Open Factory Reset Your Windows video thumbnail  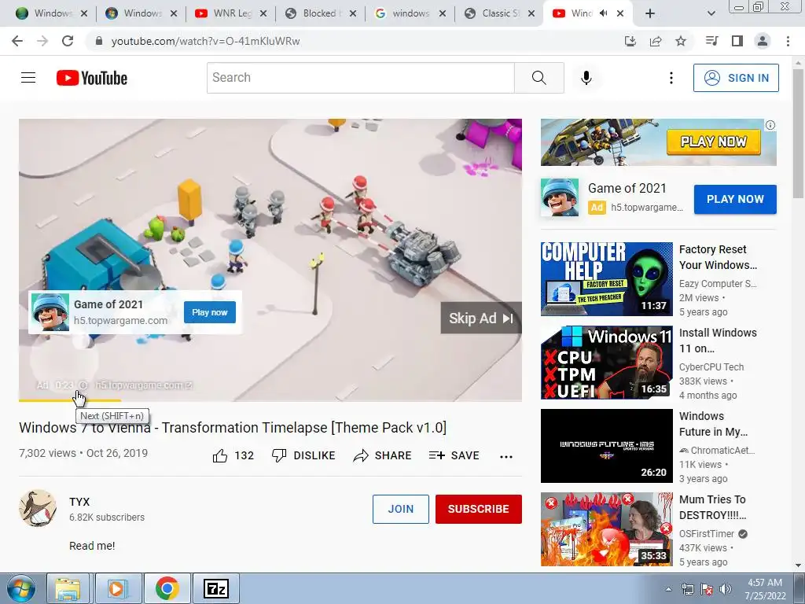point(606,279)
